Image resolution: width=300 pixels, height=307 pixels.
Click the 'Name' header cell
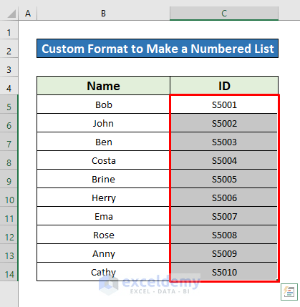[x=103, y=86]
